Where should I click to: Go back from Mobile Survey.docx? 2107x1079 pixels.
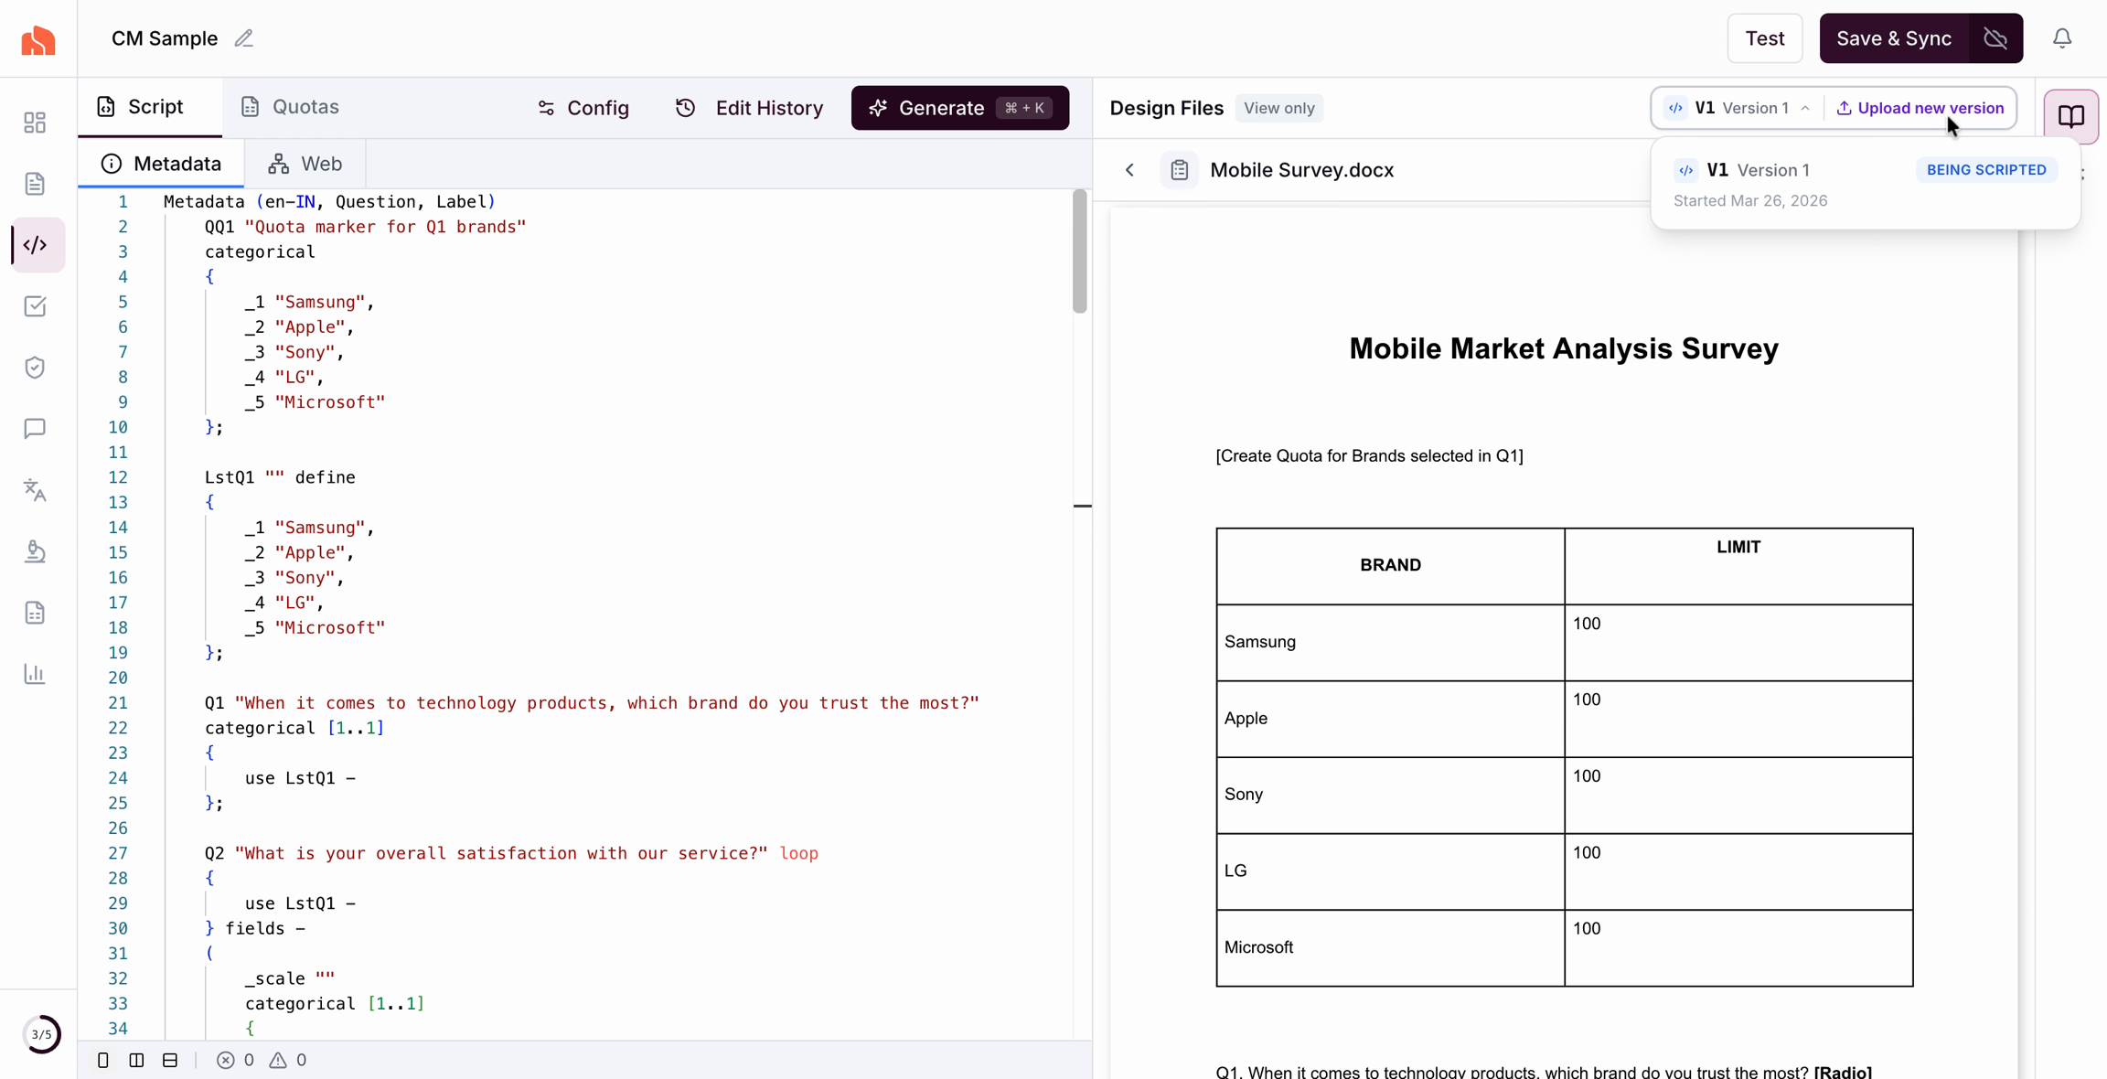pos(1130,170)
